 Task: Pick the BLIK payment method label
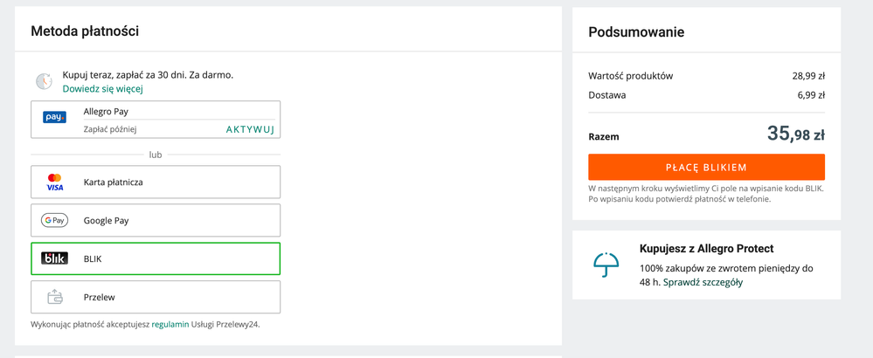[93, 259]
